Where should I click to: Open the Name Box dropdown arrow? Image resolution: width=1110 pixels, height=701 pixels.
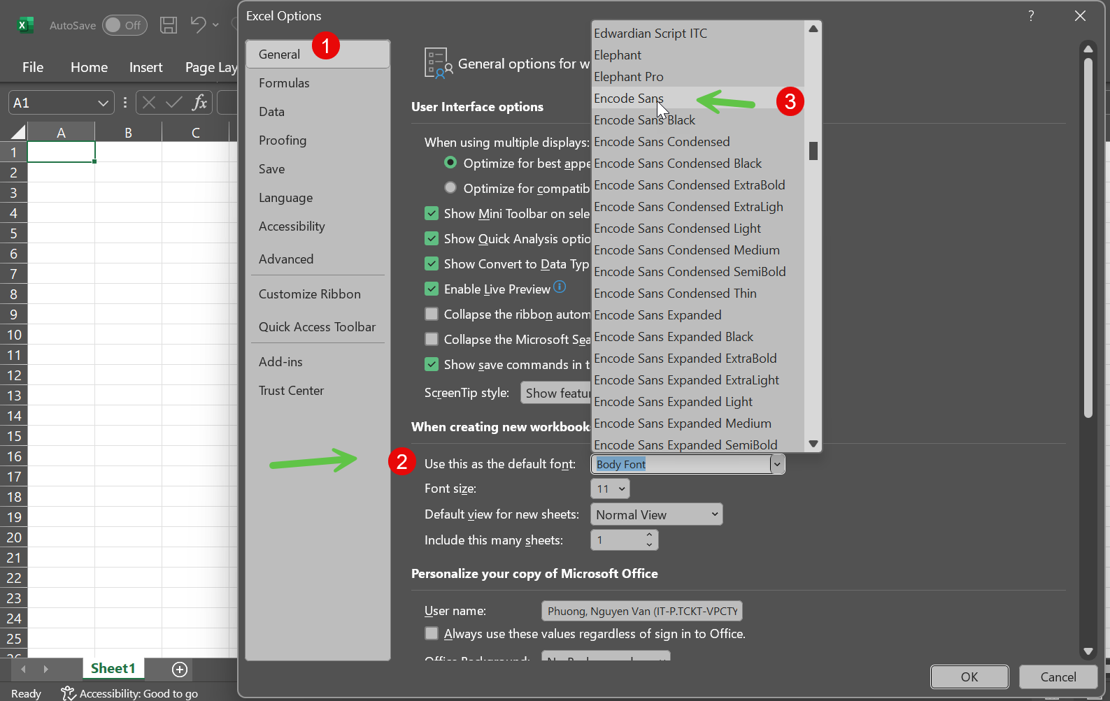click(x=104, y=103)
